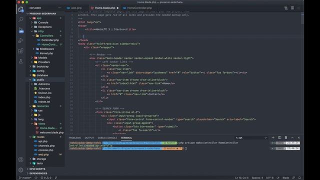Open robots.txt in the file tree
This screenshot has width=320, height=180.
click(x=44, y=101)
